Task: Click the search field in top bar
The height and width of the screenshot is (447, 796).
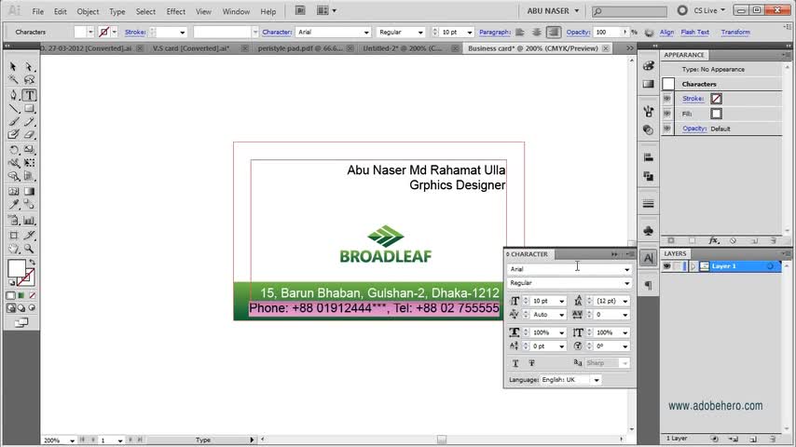Action: pyautogui.click(x=629, y=10)
